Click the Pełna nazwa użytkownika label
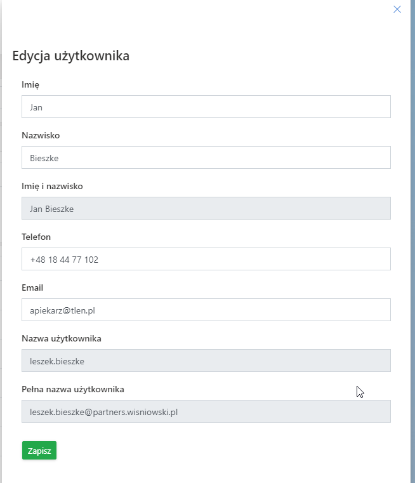Image resolution: width=415 pixels, height=483 pixels. (73, 389)
